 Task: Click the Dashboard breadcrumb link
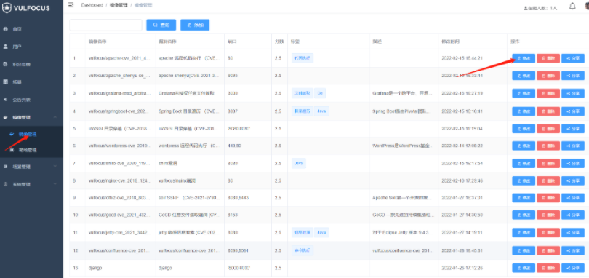click(92, 5)
